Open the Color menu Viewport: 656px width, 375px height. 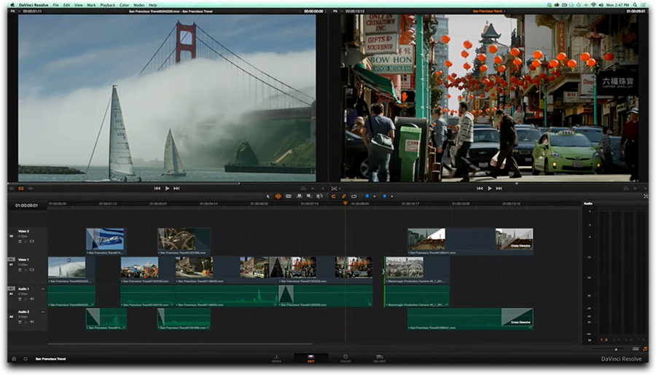[x=124, y=5]
